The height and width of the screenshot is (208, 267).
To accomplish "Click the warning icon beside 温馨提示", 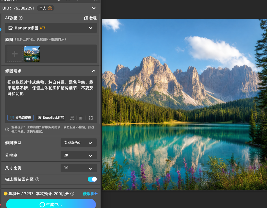I will [7, 129].
